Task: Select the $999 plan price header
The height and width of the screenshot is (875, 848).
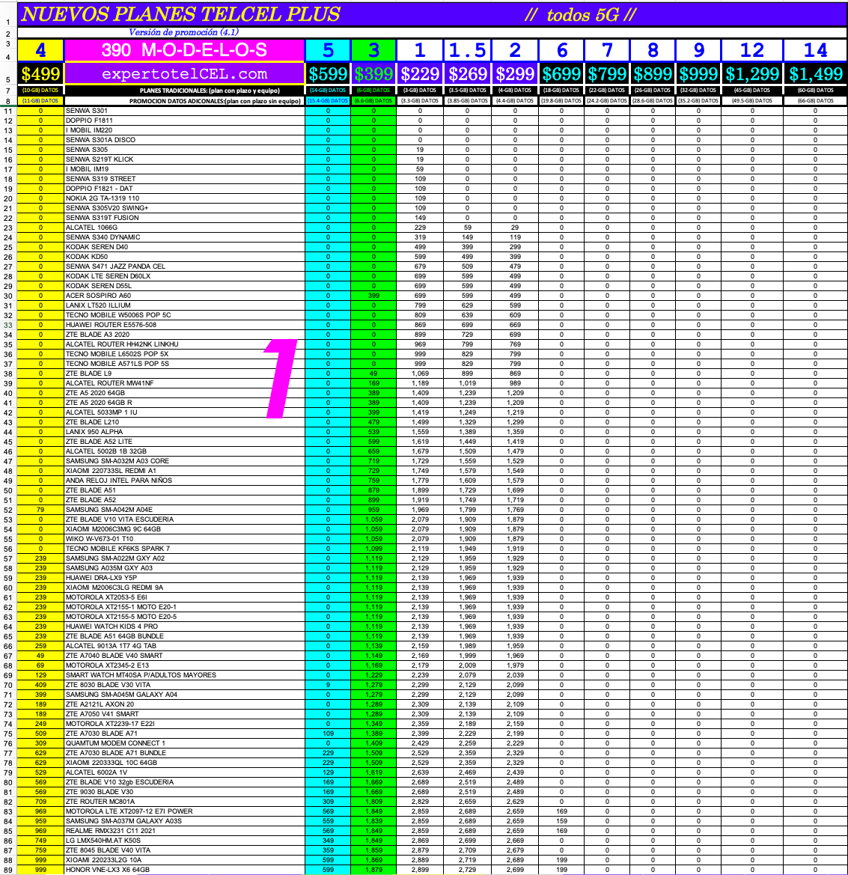Action: [x=698, y=73]
